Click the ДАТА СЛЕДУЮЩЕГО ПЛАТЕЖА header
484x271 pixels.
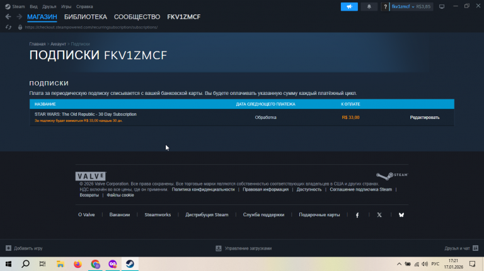(266, 104)
